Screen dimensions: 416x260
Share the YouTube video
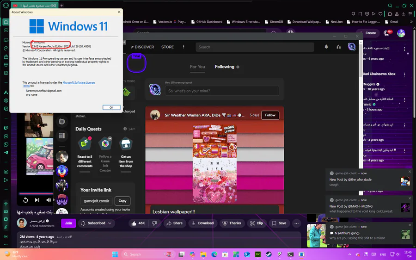(x=175, y=223)
